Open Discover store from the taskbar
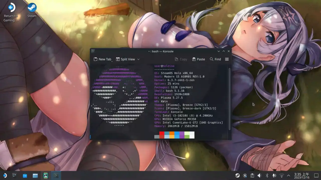The image size is (321, 180). pyautogui.click(x=25, y=175)
